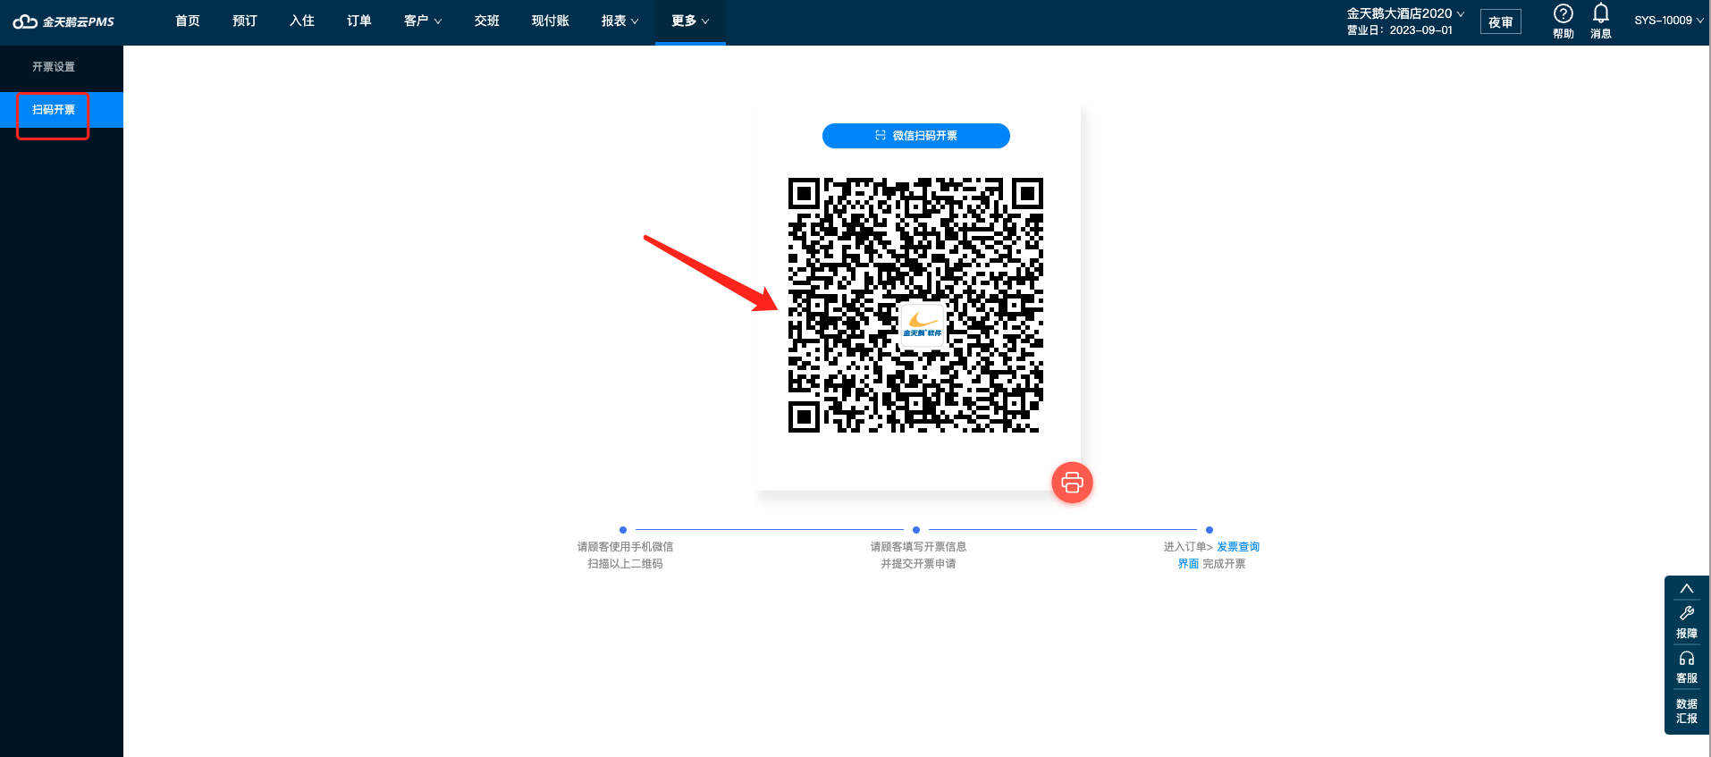Screen dimensions: 1711x757
Task: Click the red print QR code button
Action: [x=1072, y=483]
